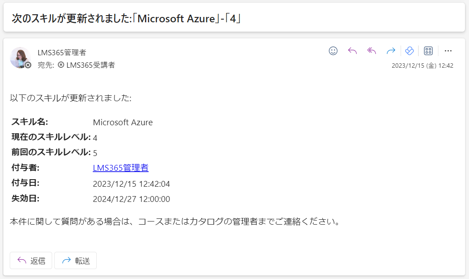Click the 転送 forward button
Image resolution: width=469 pixels, height=279 pixels.
click(x=76, y=260)
